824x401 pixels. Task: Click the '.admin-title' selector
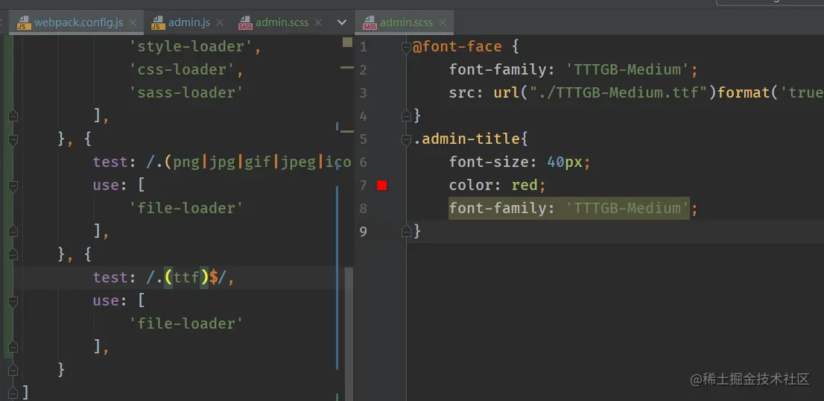pos(466,139)
